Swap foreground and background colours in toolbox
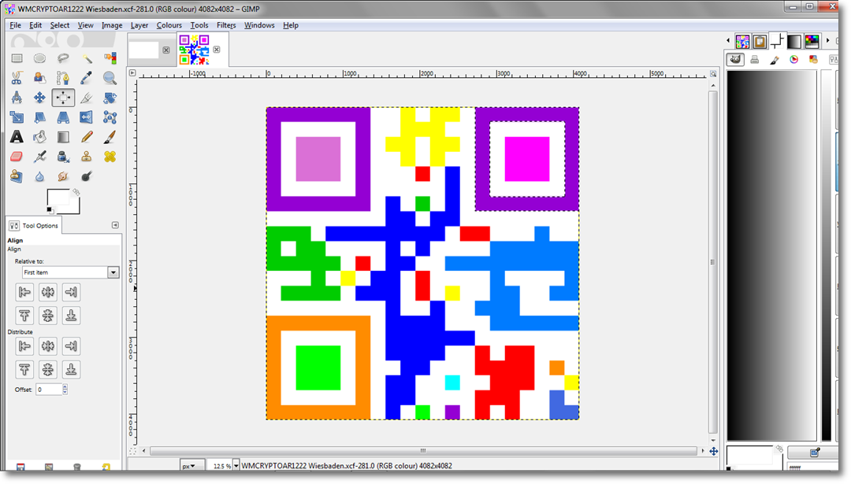851x484 pixels. tap(76, 192)
